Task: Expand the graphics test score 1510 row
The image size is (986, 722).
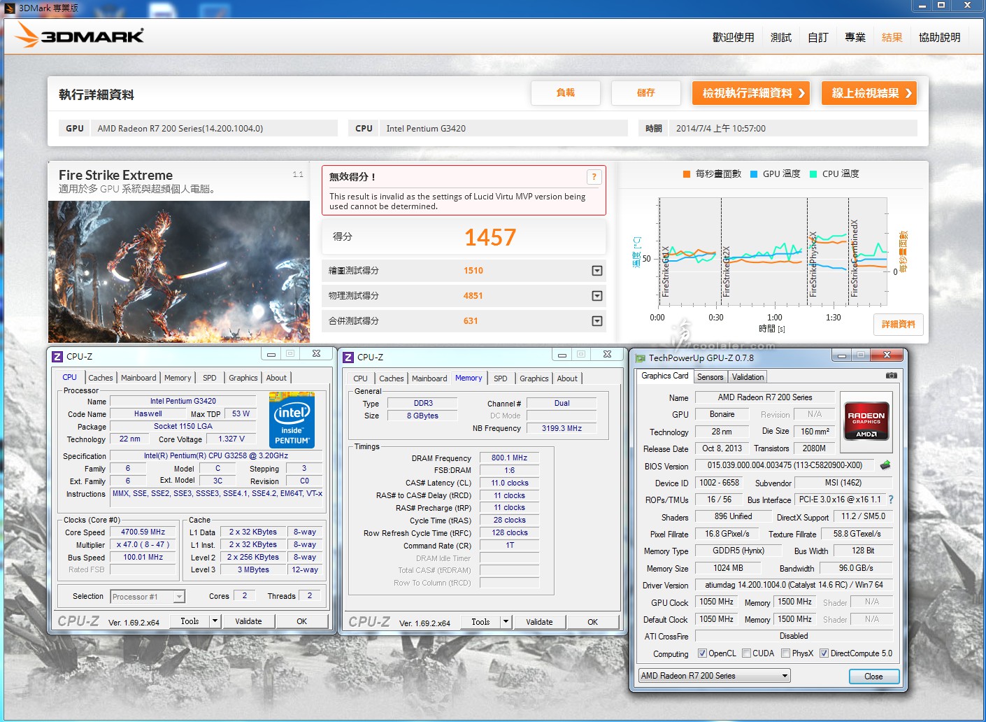Action: (597, 271)
